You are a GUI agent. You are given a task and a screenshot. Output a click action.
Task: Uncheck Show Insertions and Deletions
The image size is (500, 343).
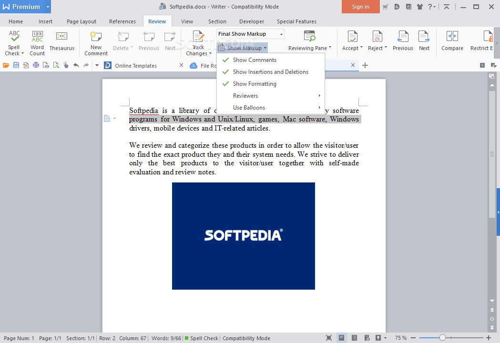click(x=270, y=72)
